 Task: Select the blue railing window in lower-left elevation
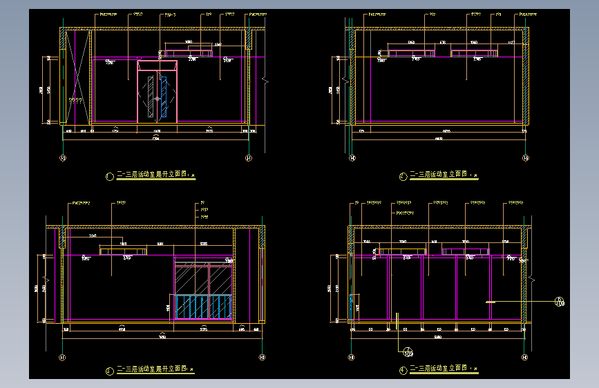click(203, 307)
